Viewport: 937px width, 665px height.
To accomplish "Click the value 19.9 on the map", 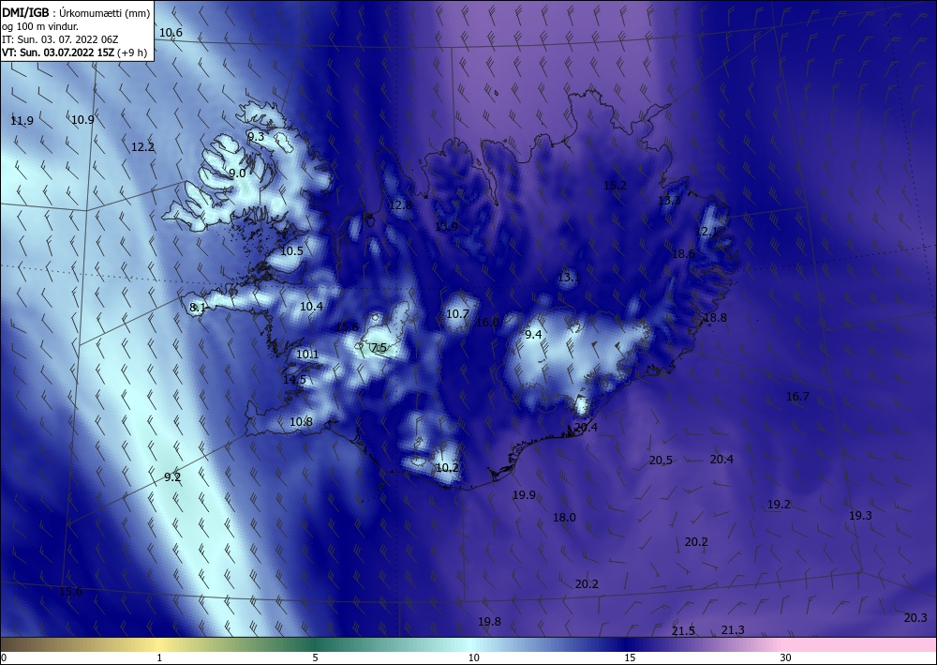I will [x=524, y=495].
